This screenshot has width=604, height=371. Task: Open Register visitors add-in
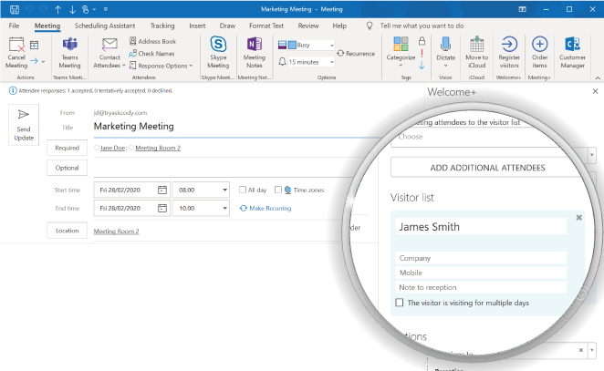pos(509,53)
